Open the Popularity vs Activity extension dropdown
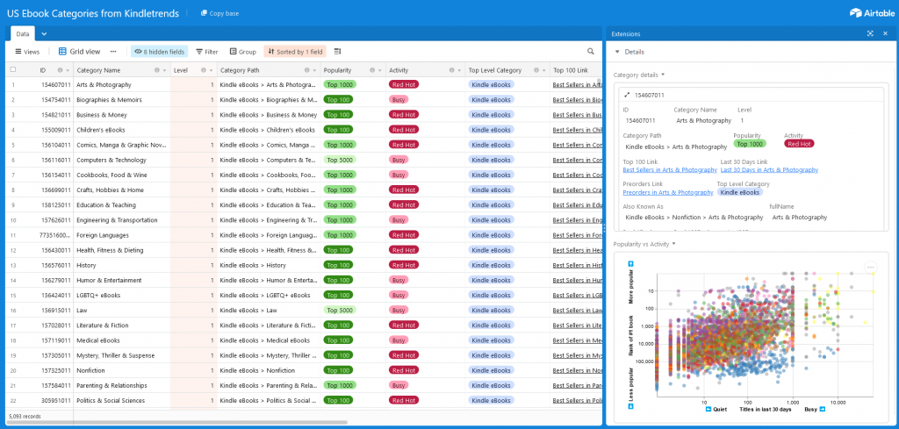899x429 pixels. point(673,244)
